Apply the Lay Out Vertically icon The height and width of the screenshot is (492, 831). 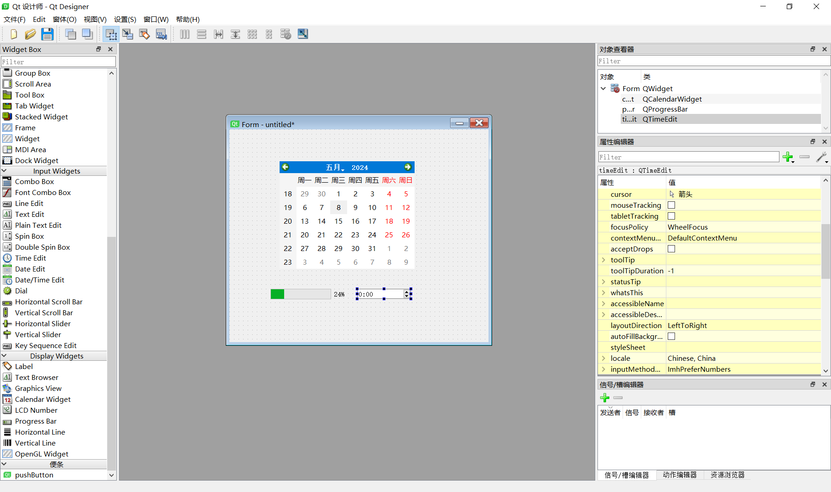click(x=202, y=34)
